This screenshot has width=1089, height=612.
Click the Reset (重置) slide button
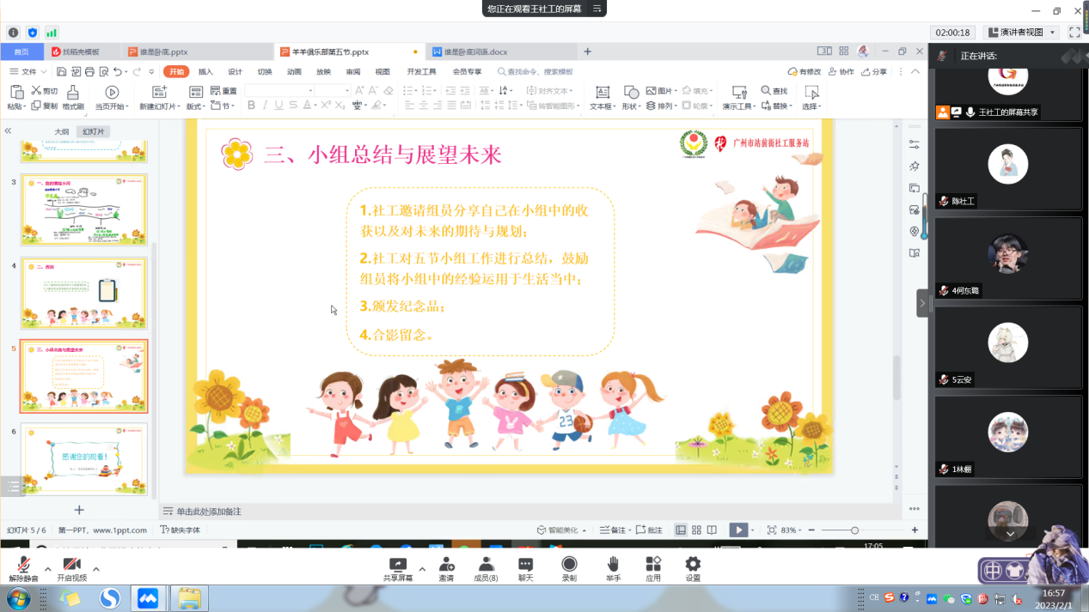coord(223,91)
